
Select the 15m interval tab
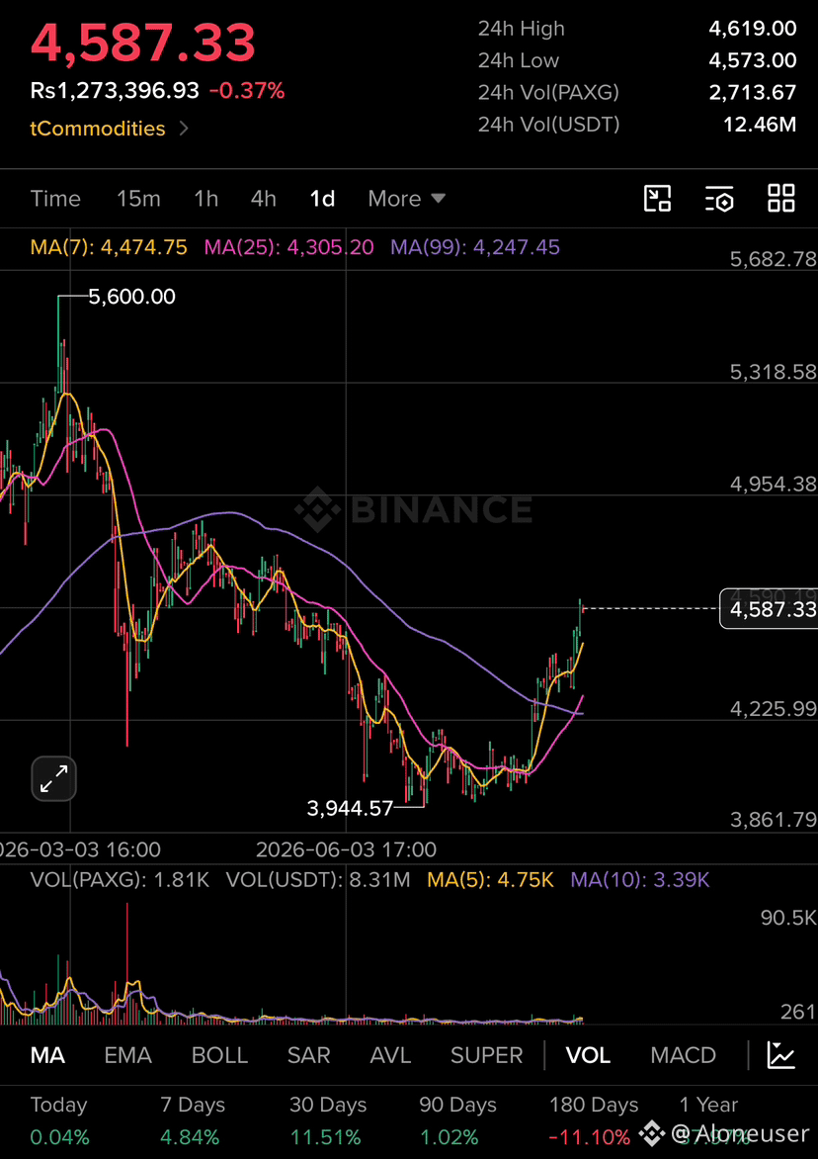pos(138,199)
